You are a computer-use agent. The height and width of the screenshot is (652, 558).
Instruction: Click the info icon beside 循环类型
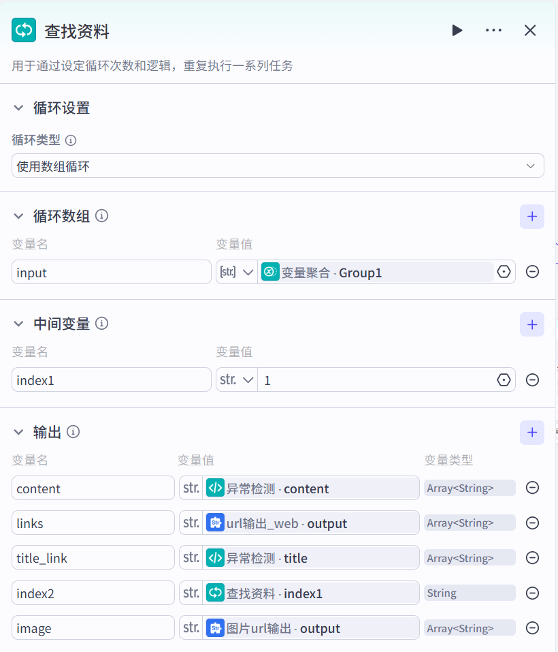pos(70,140)
